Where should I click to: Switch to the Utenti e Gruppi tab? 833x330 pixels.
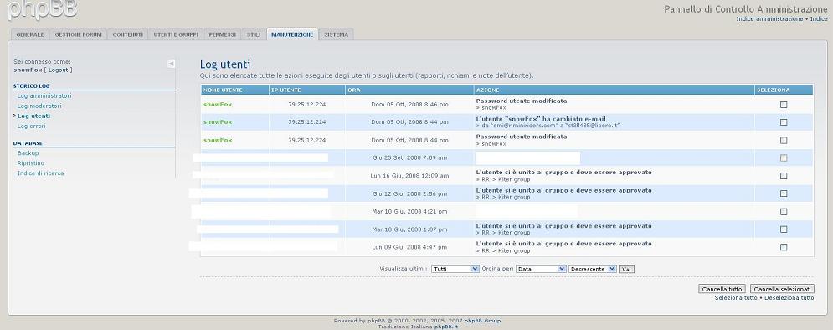[175, 34]
